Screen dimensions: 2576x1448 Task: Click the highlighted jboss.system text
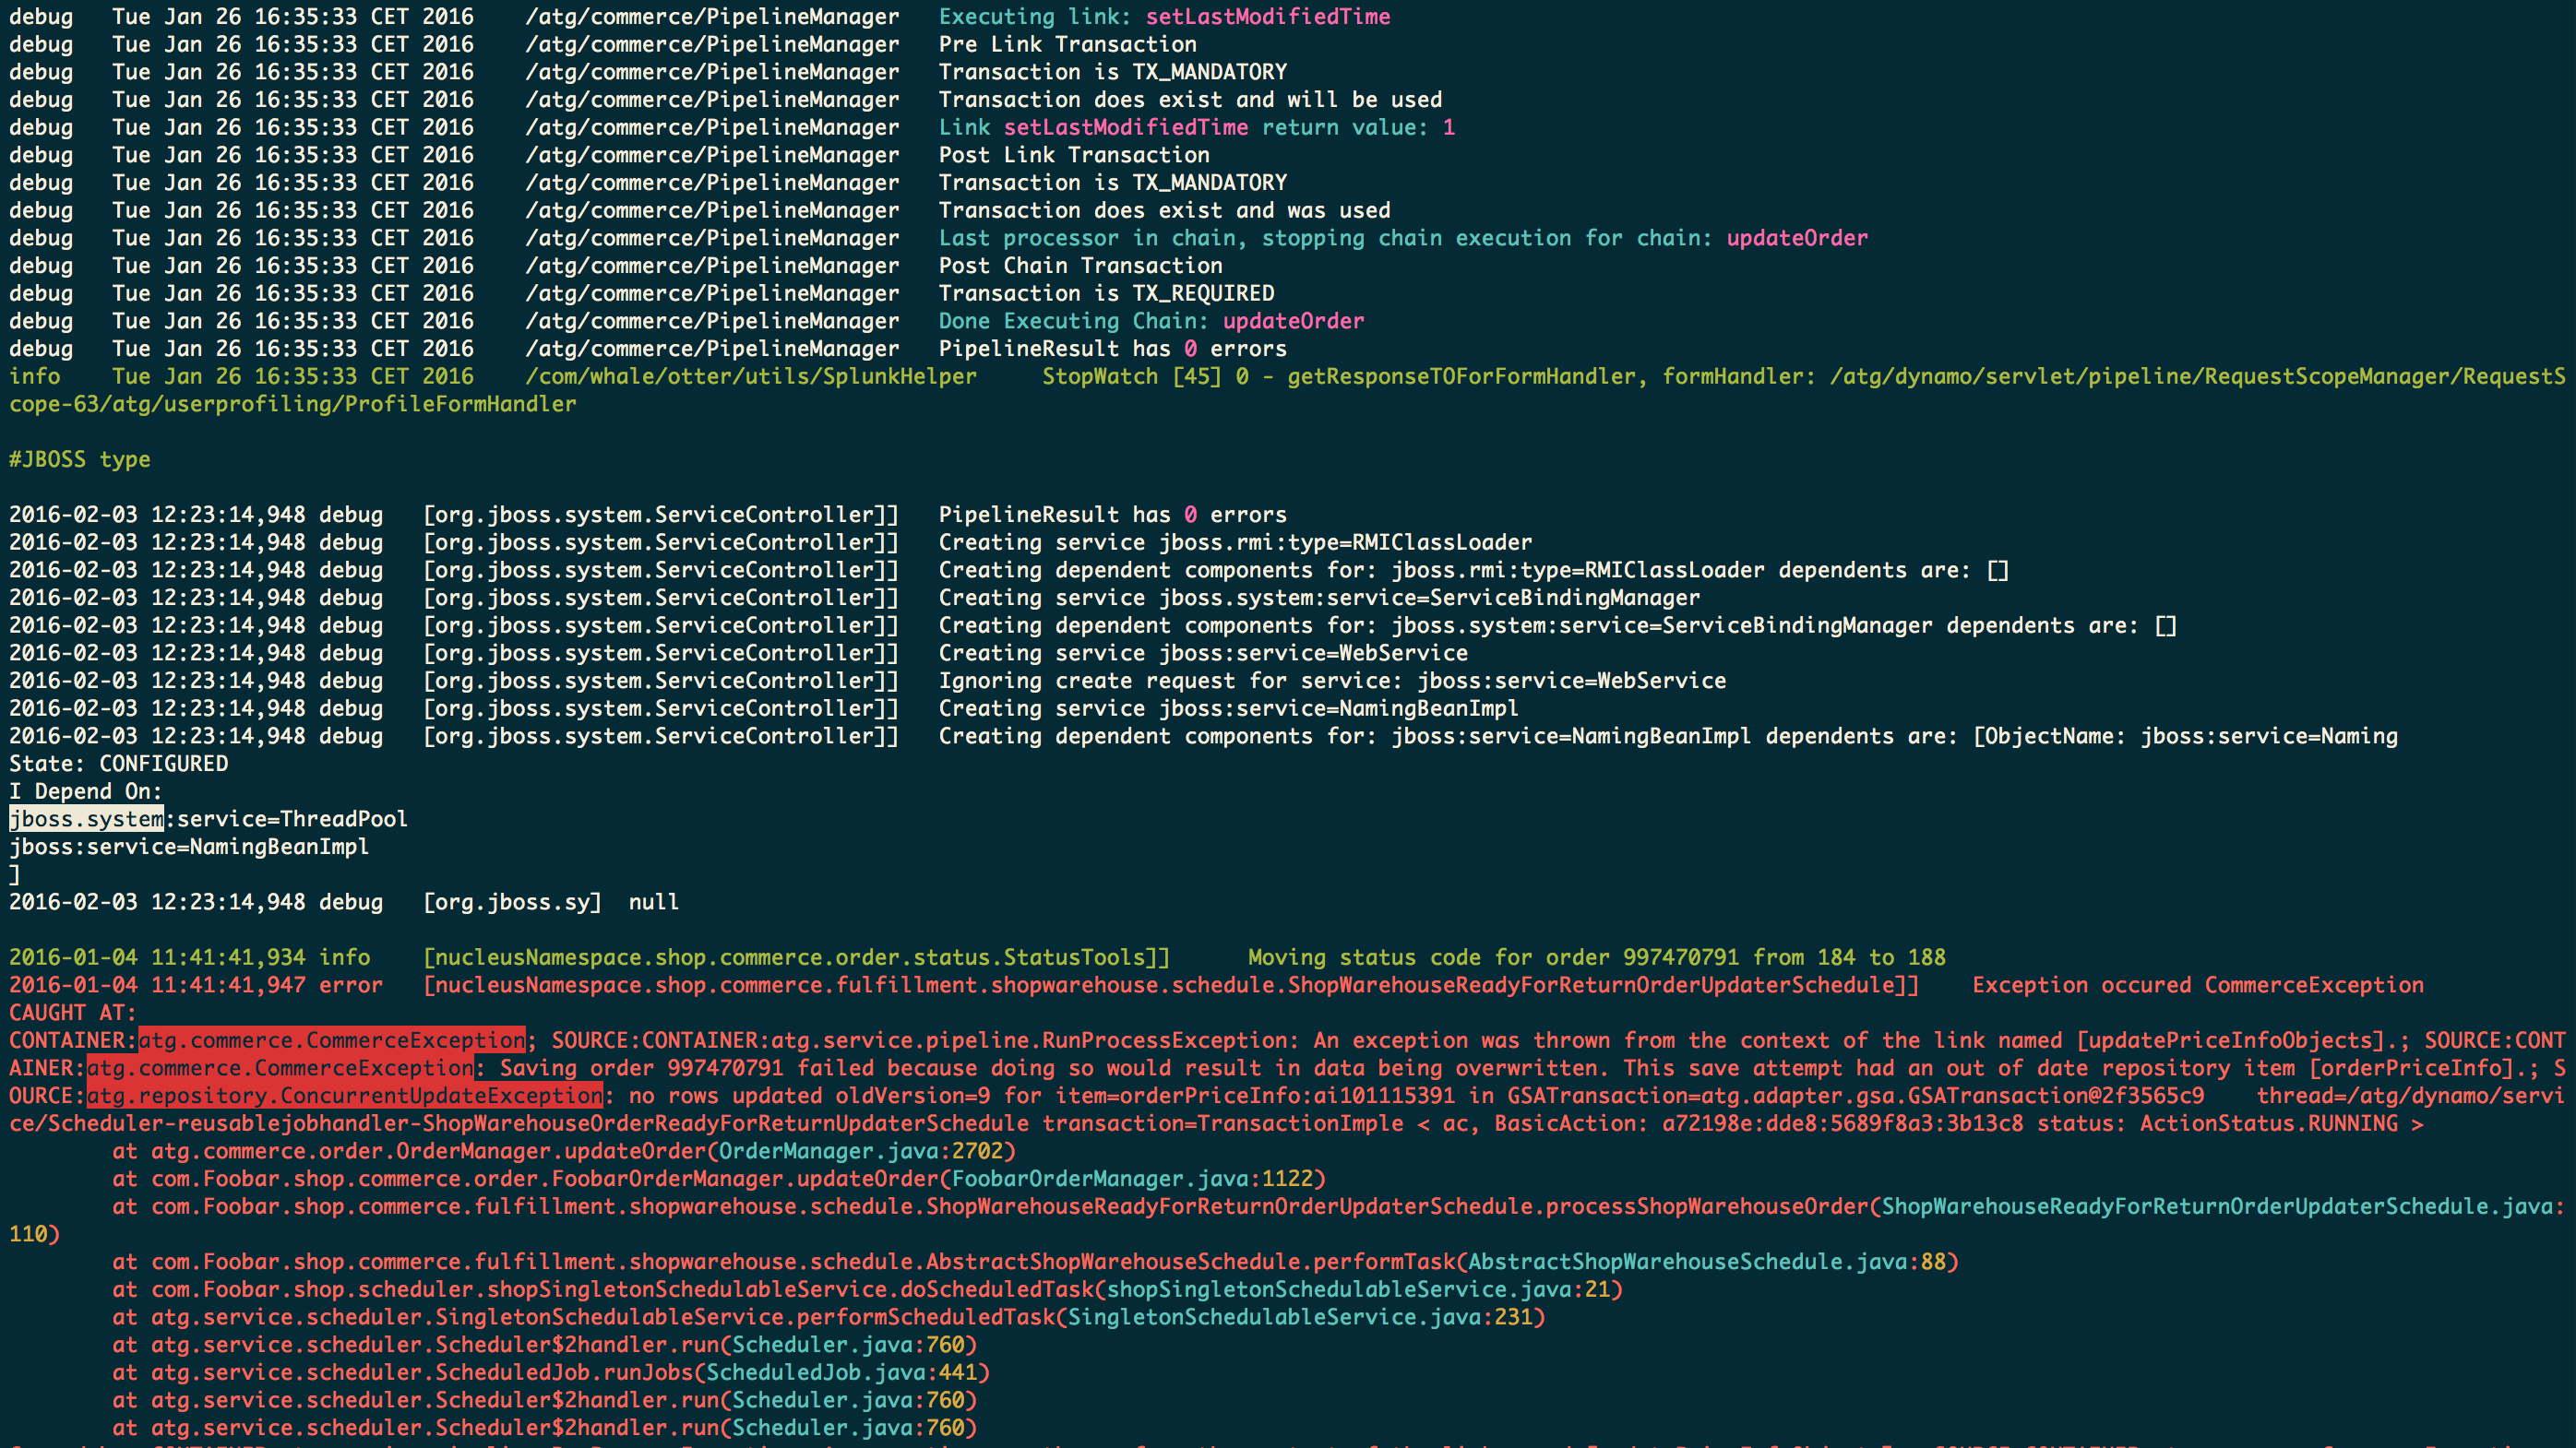pyautogui.click(x=86, y=819)
